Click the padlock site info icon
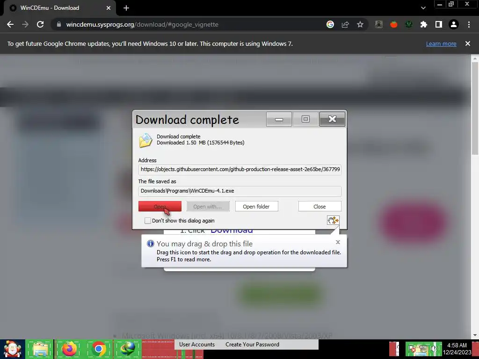 tap(59, 24)
